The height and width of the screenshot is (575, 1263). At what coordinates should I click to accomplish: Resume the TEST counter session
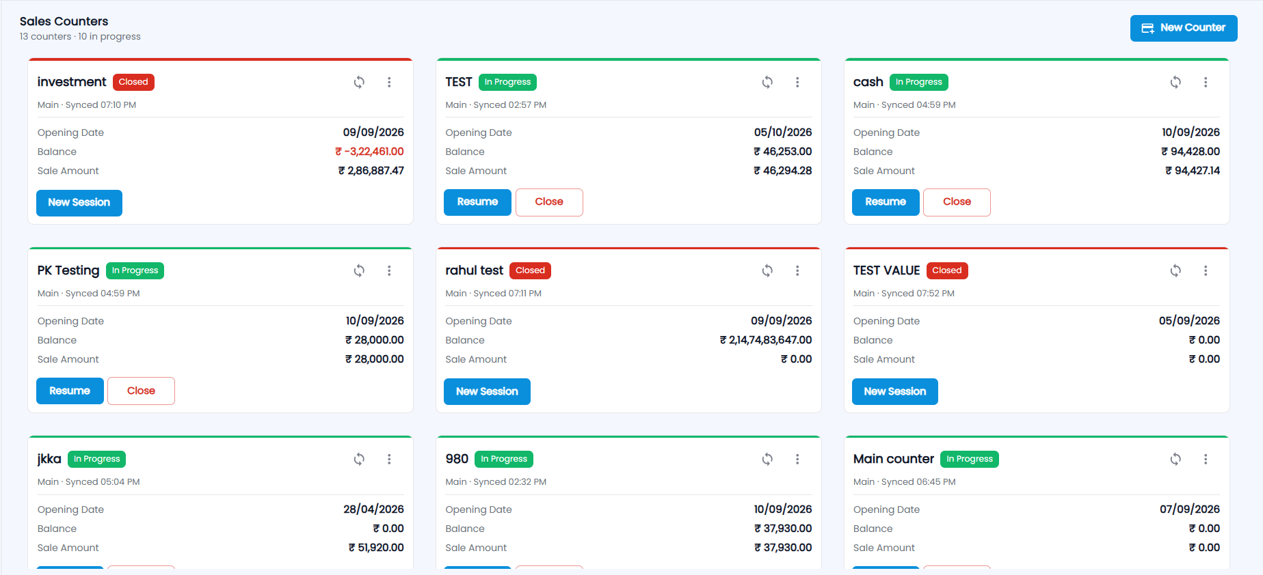[477, 202]
